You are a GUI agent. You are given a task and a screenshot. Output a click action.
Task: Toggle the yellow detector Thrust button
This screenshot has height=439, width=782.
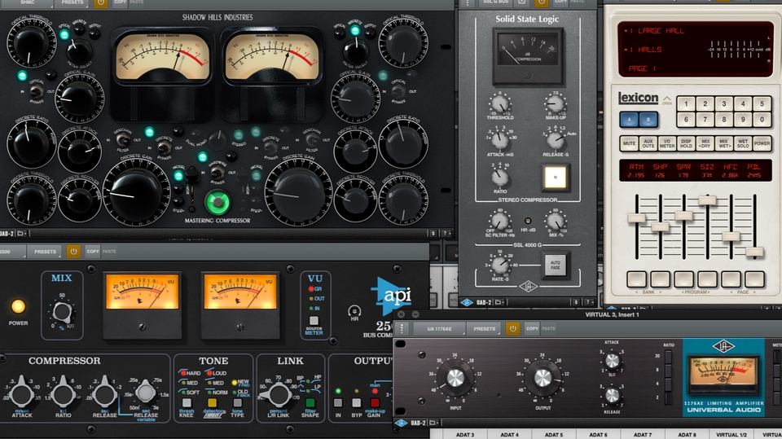pos(212,402)
